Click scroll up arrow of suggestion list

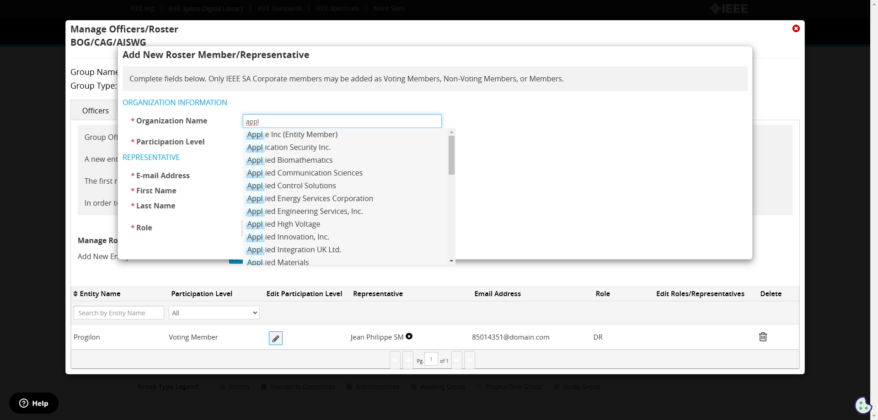click(x=451, y=132)
